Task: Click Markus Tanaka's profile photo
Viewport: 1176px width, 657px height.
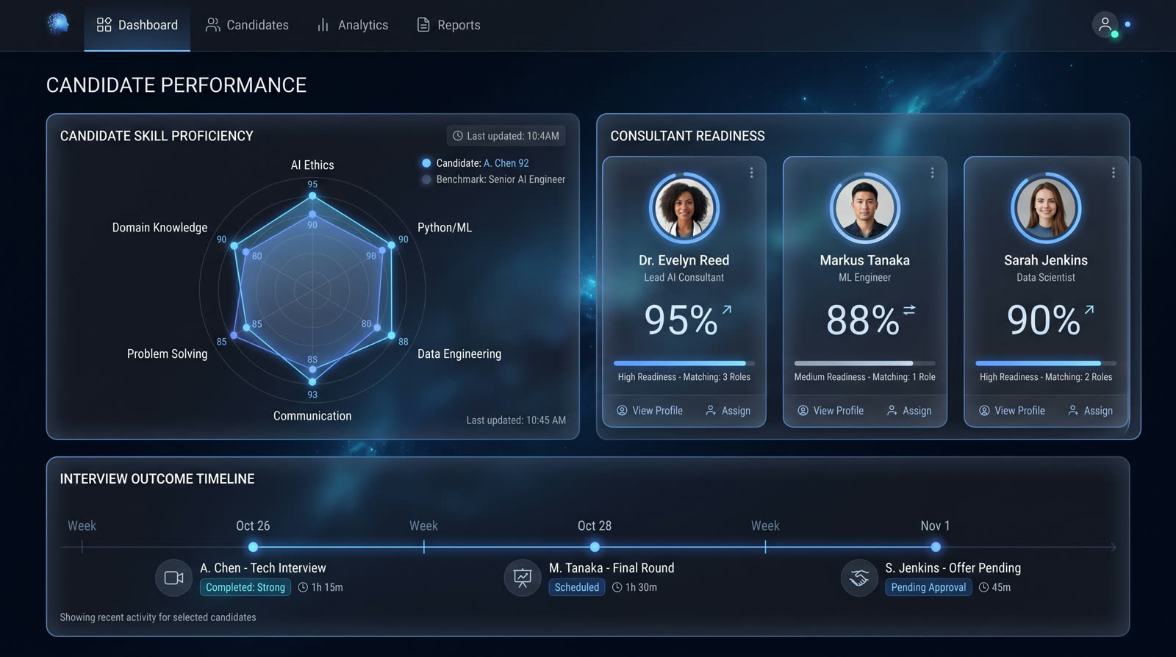Action: pyautogui.click(x=864, y=208)
